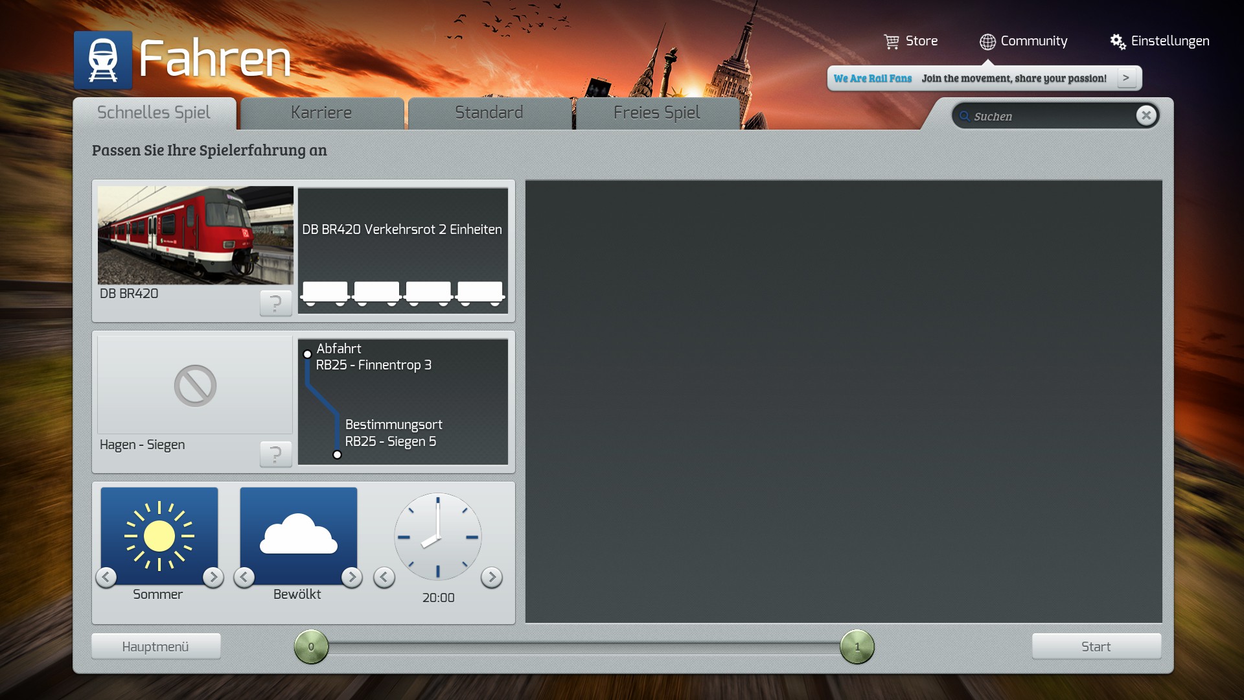1244x700 pixels.
Task: Switch to the Karriere tab
Action: 321,113
